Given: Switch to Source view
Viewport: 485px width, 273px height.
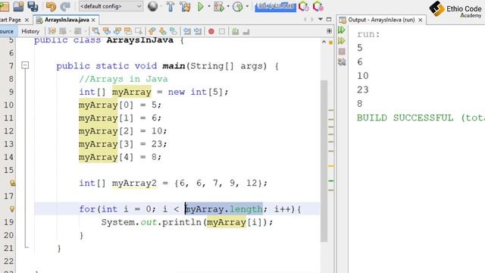Looking at the screenshot, I should coord(7,31).
